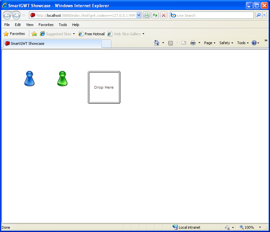The height and width of the screenshot is (232, 270).
Task: Click the Back navigation button
Action: pos(7,15)
